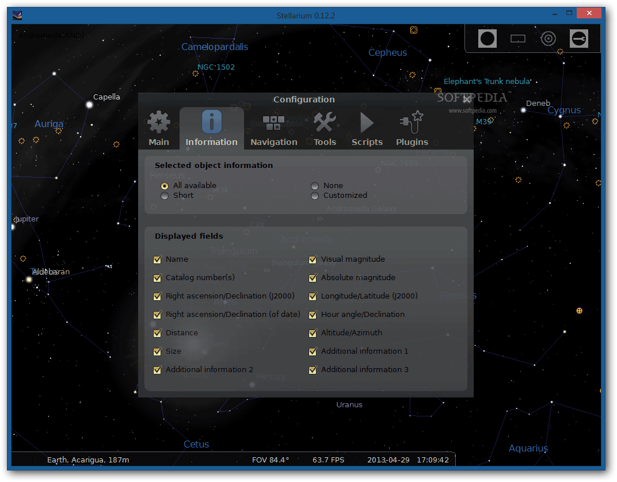Select the None radio option
Image resolution: width=617 pixels, height=482 pixels.
[x=315, y=186]
